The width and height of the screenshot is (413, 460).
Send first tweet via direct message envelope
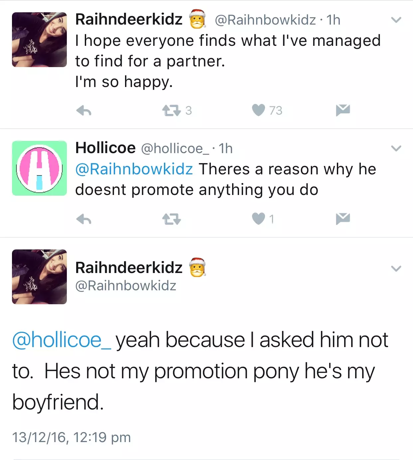(x=343, y=110)
